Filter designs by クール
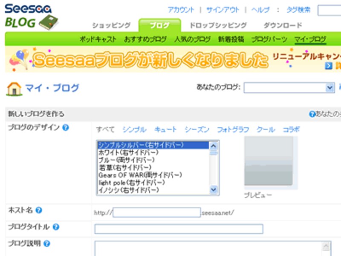 [266, 130]
